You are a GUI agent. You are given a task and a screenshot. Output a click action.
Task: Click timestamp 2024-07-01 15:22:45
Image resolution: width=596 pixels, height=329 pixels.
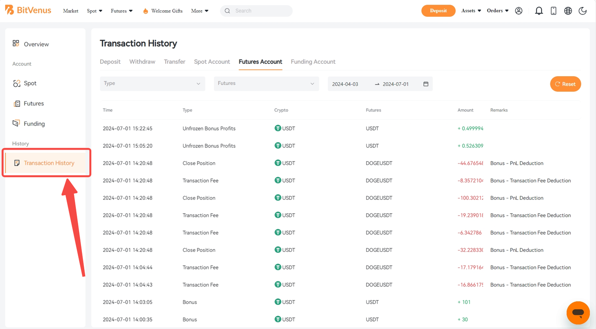coord(128,128)
